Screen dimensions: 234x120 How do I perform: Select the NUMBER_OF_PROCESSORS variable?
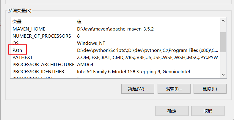click(x=42, y=36)
